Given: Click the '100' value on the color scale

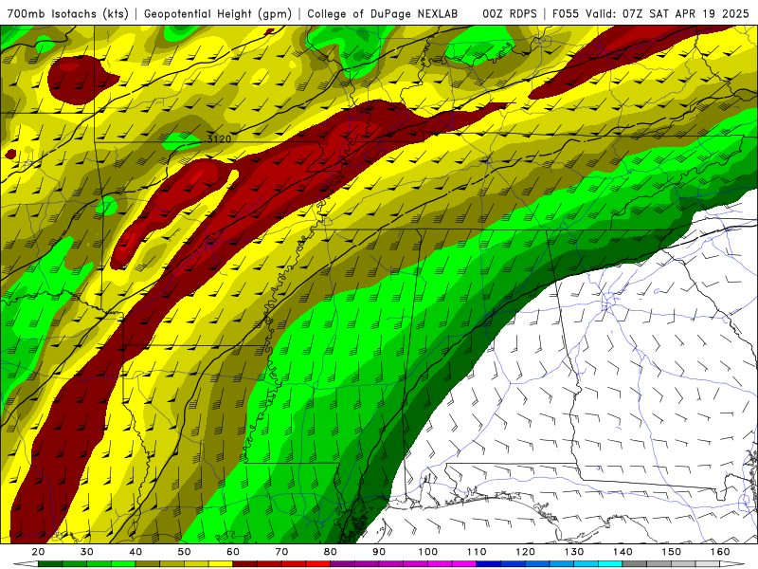Looking at the screenshot, I should coord(428,552).
